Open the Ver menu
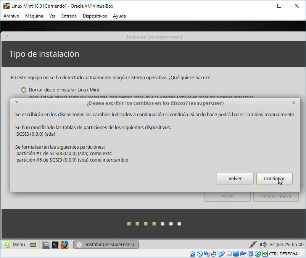Viewport: 306px width, 258px height. click(x=52, y=16)
